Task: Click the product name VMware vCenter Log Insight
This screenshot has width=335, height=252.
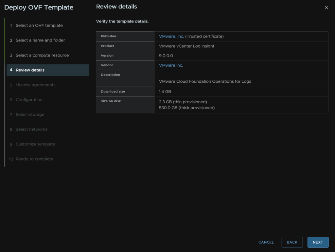Action: coord(186,46)
